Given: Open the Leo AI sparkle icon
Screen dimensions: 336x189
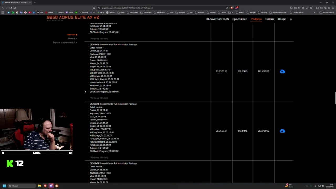Looking at the screenshot, I should coord(325,8).
